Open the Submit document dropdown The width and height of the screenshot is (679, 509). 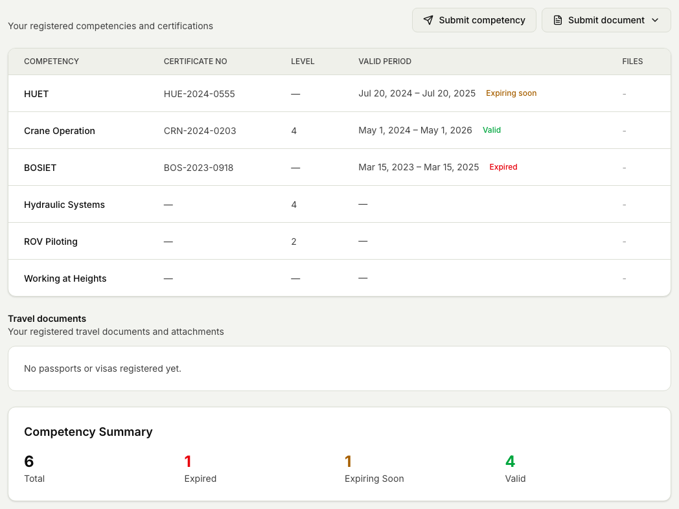tap(606, 20)
